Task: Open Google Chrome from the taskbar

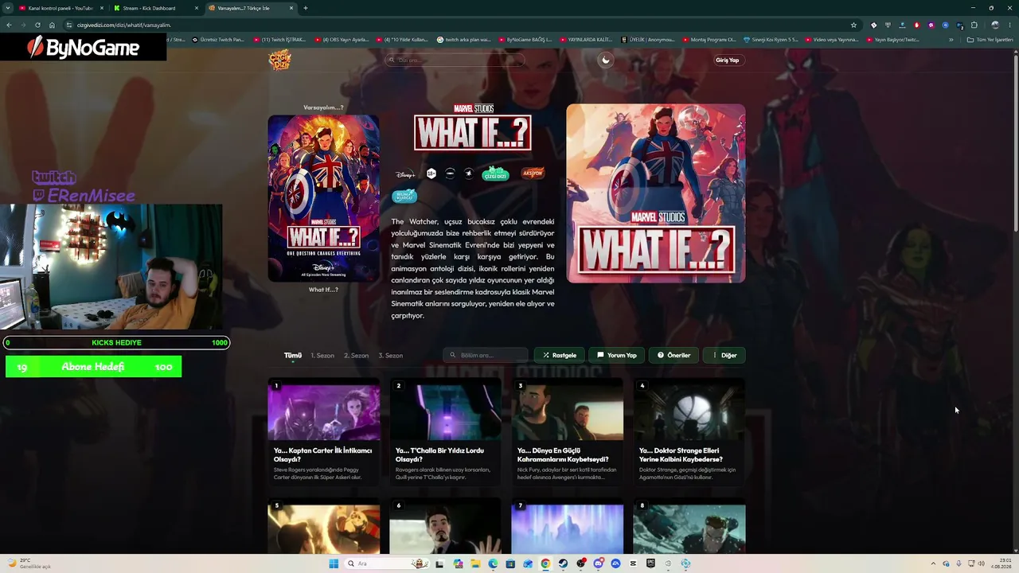Action: pos(545,563)
